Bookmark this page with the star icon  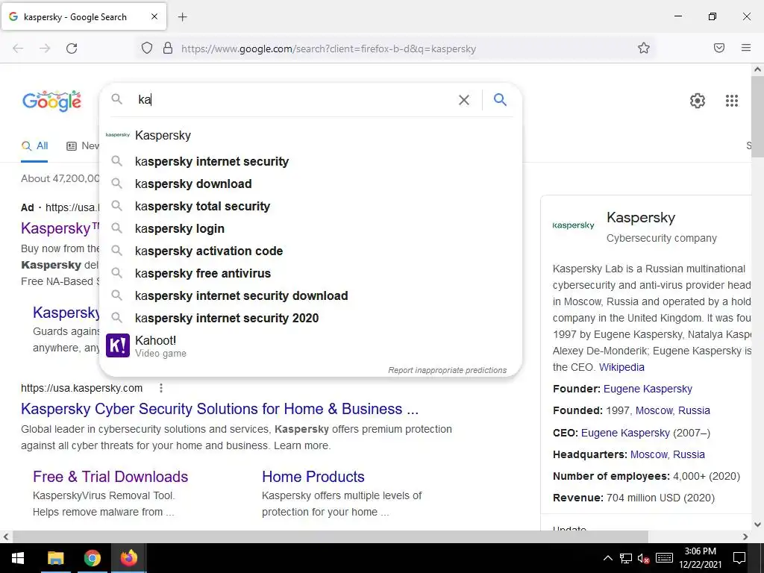(x=644, y=48)
